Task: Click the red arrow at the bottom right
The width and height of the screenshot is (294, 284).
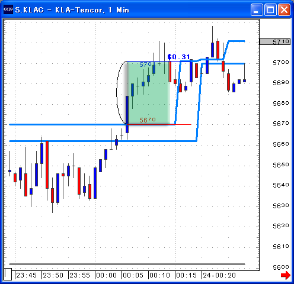Action: point(286,275)
